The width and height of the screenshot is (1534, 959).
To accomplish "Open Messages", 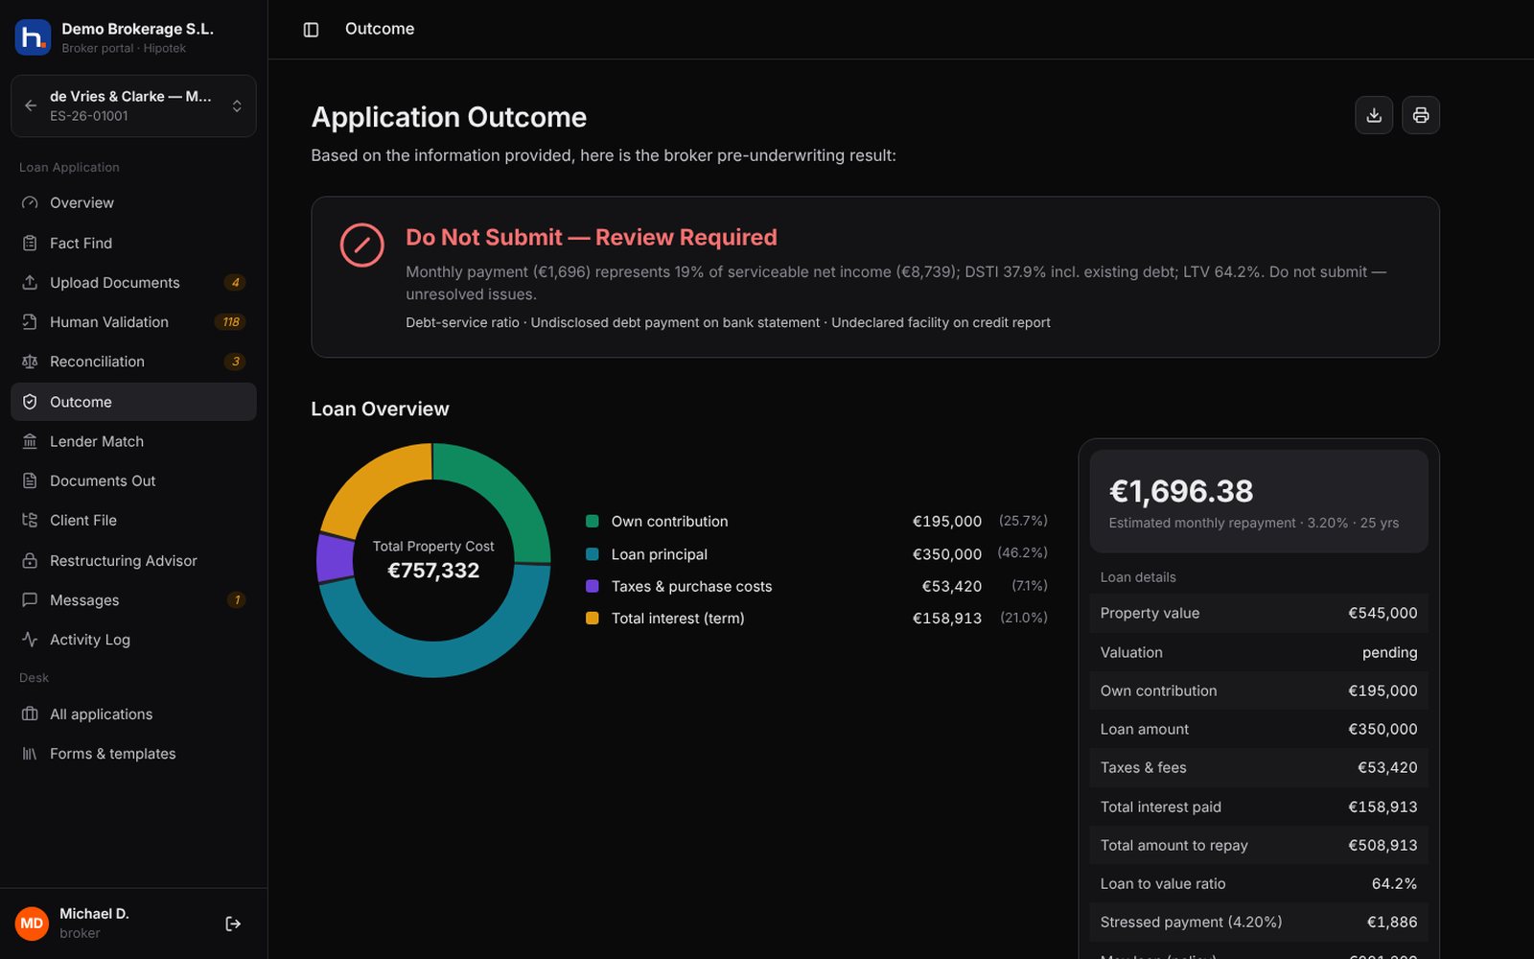I will point(133,600).
